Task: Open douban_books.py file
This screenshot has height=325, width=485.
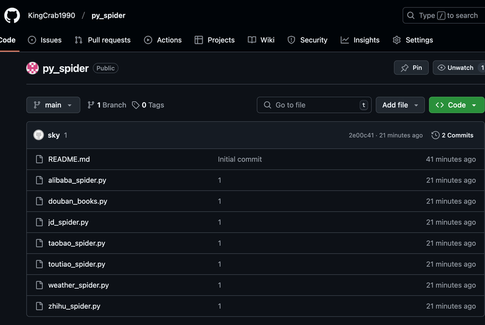Action: (x=78, y=201)
